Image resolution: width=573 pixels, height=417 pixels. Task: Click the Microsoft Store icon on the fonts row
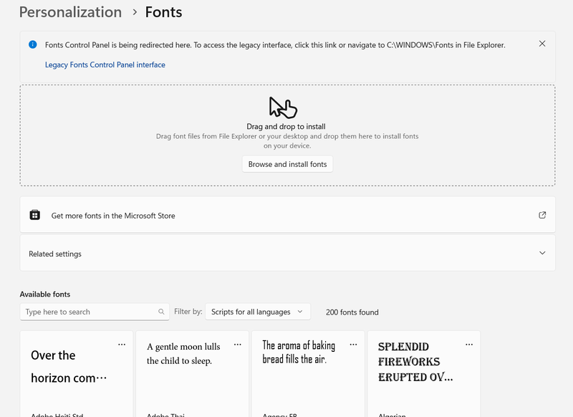[x=35, y=214]
